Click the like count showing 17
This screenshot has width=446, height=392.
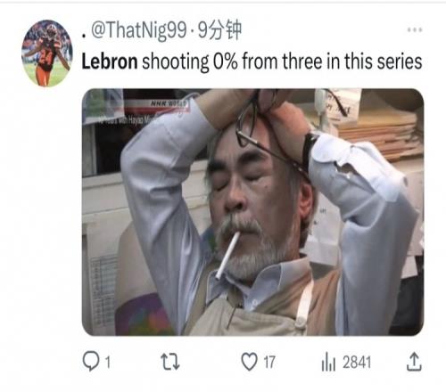point(269,363)
